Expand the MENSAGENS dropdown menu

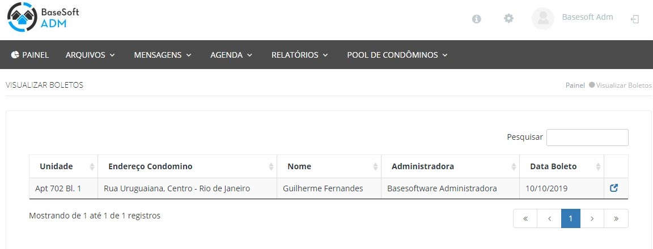click(163, 55)
